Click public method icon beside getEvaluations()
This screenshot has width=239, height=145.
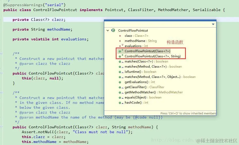(120, 82)
